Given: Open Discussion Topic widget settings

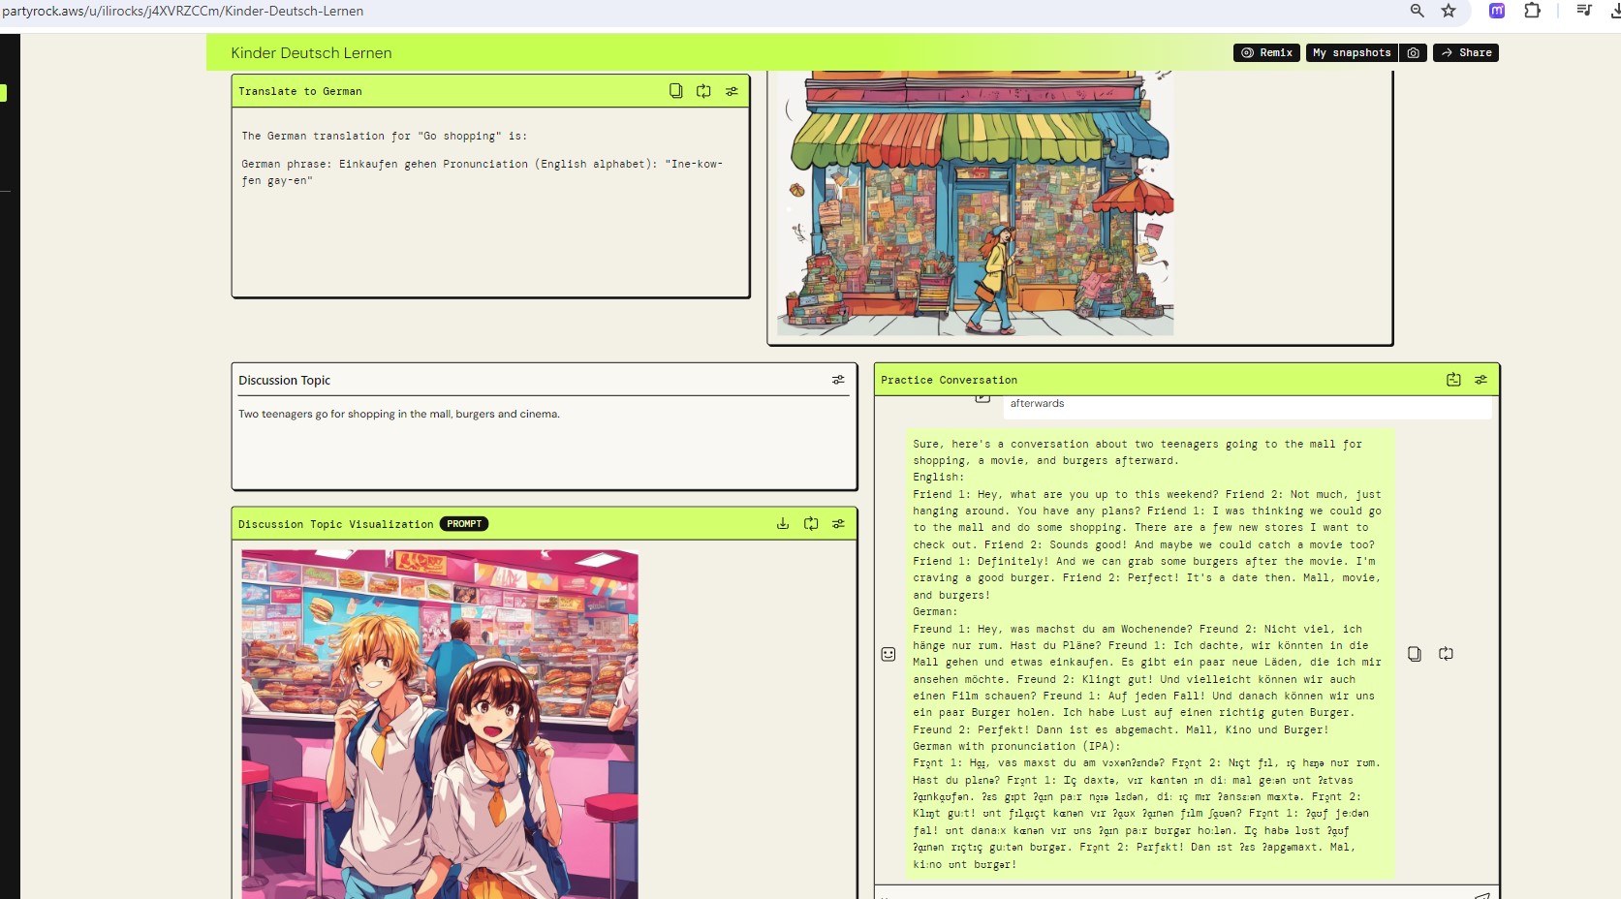Looking at the screenshot, I should pos(838,380).
